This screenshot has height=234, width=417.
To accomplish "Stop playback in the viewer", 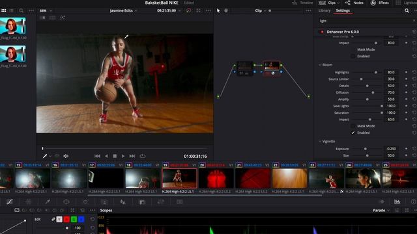I will coord(115,156).
